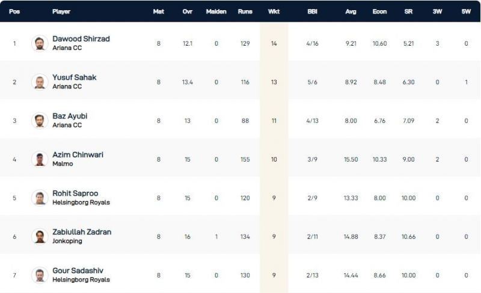
Task: Click Azim Chinwari's profile picture
Action: [40, 159]
